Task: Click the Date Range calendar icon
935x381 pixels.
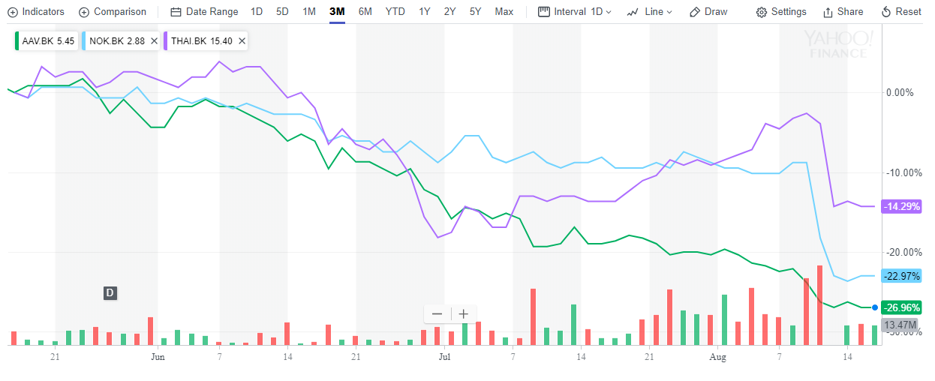Action: (x=176, y=12)
